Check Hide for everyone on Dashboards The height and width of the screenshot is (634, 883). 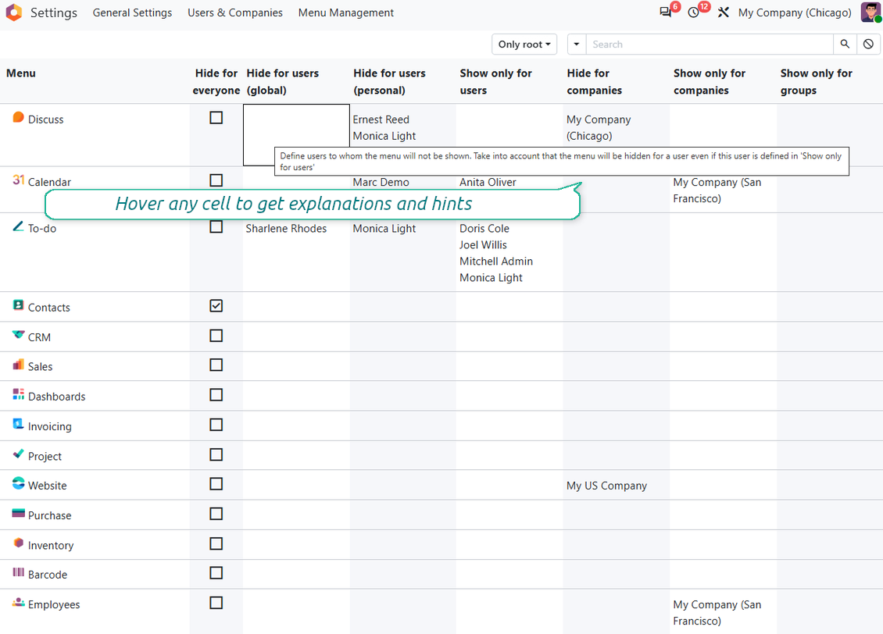point(216,394)
